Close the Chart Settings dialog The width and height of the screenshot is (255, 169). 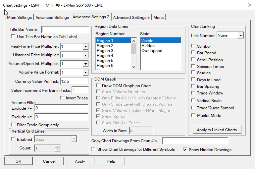tap(249, 5)
